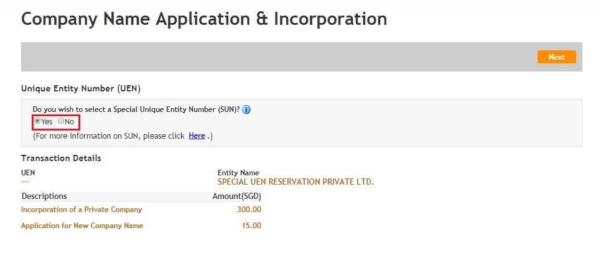Click the orange Next button
The height and width of the screenshot is (258, 598).
point(556,57)
